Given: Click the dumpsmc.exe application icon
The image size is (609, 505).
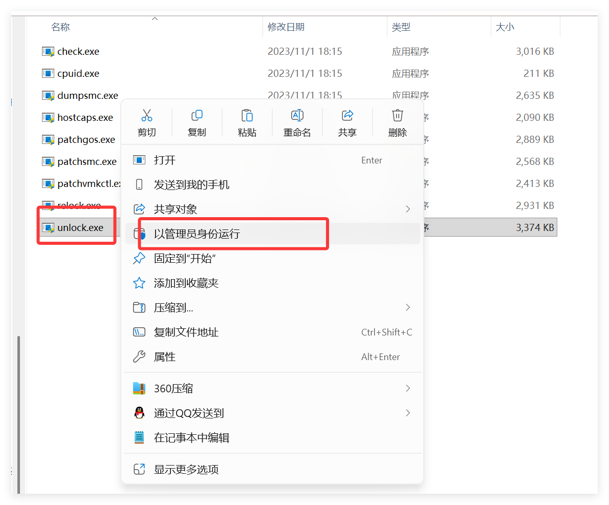Looking at the screenshot, I should (48, 95).
